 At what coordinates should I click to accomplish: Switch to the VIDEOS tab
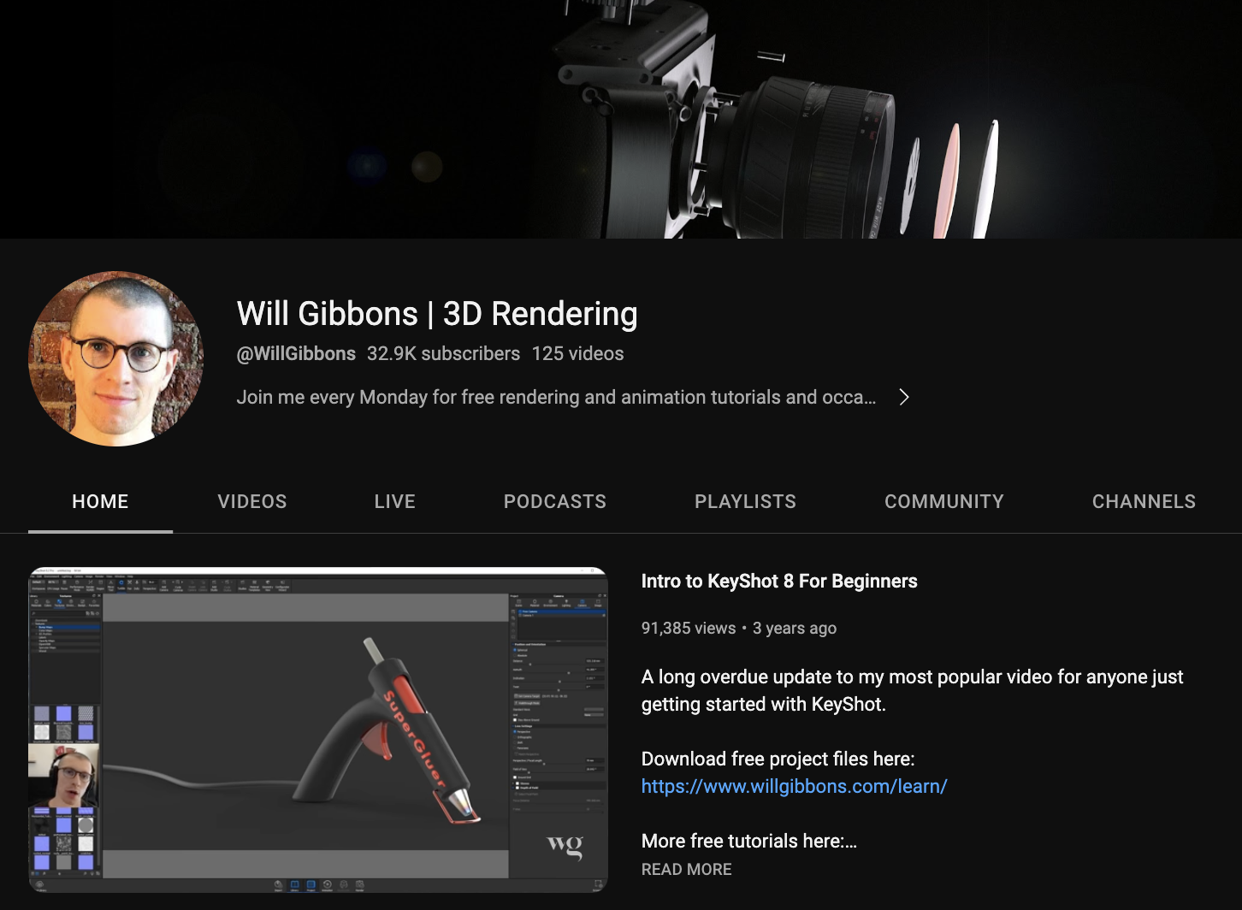point(252,502)
